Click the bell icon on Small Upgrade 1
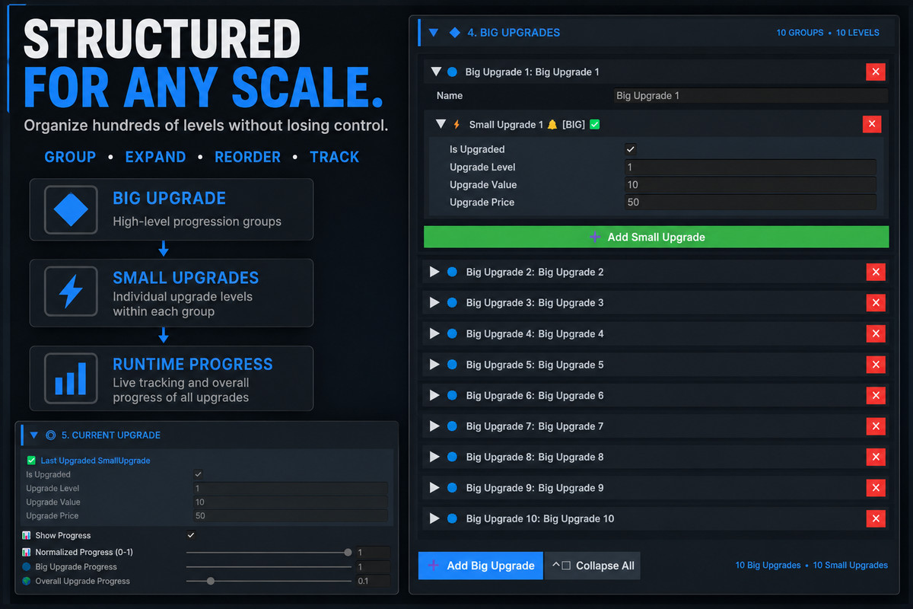The height and width of the screenshot is (609, 913). click(552, 124)
